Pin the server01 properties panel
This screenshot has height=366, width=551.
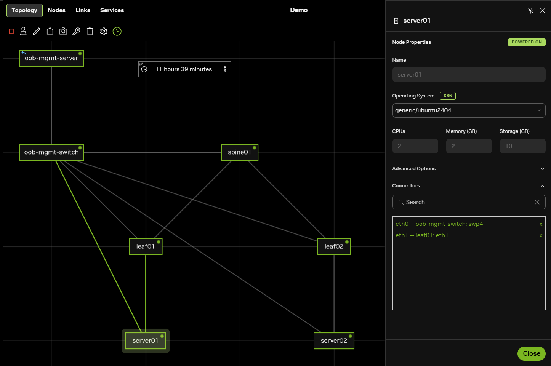click(x=530, y=11)
